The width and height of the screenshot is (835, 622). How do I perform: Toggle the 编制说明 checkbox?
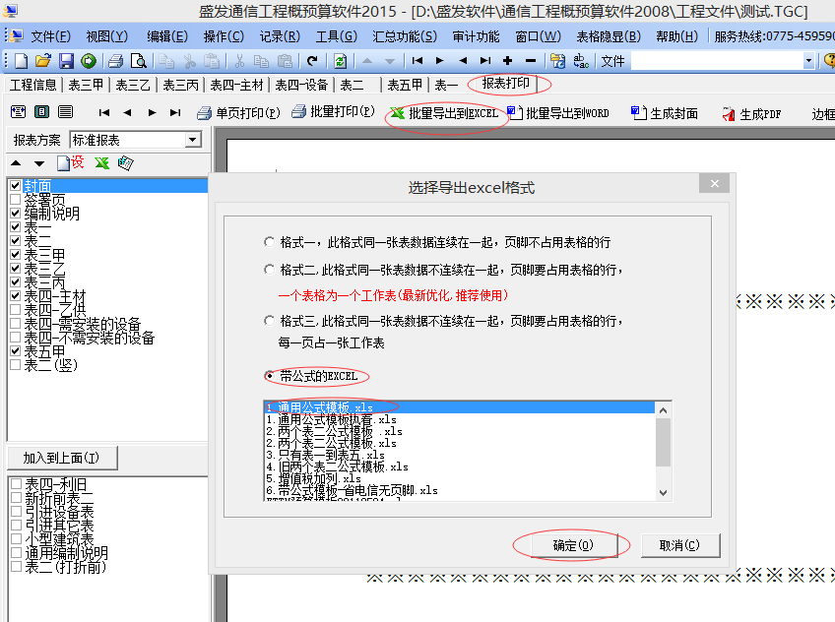[x=16, y=214]
